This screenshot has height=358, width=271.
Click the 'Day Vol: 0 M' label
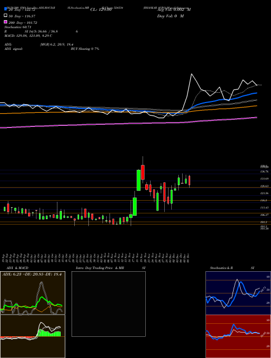coord(170,16)
